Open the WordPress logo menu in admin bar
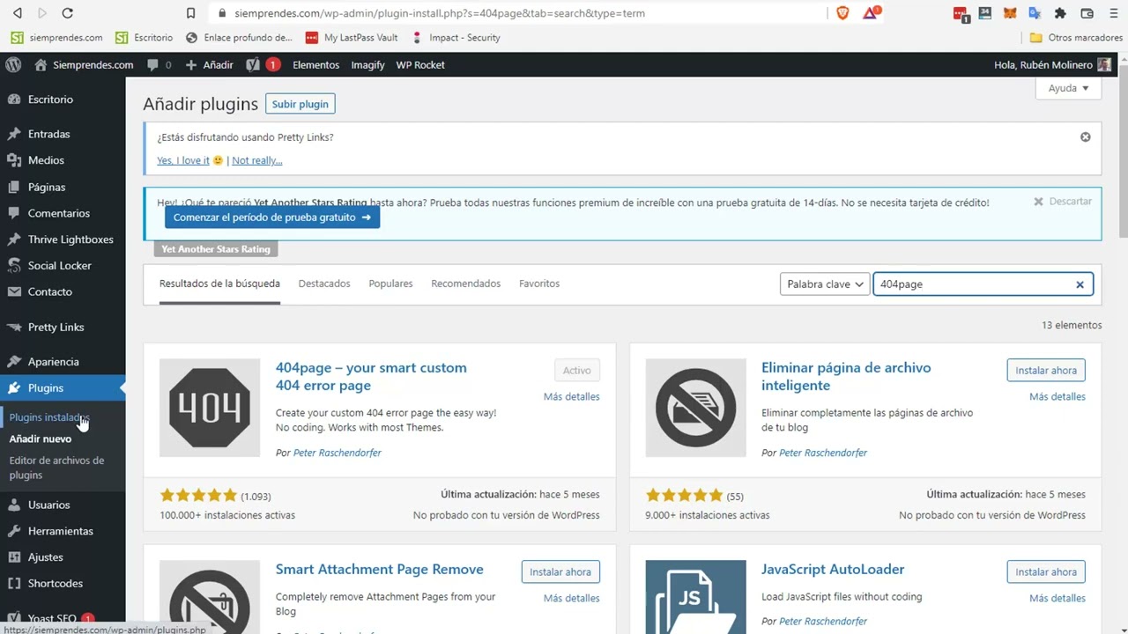This screenshot has width=1128, height=634. pyautogui.click(x=13, y=65)
